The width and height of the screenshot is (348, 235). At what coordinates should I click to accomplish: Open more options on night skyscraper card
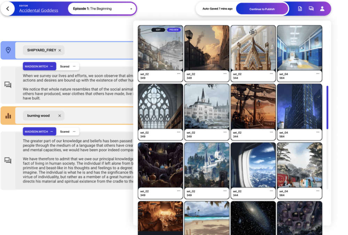[318, 132]
